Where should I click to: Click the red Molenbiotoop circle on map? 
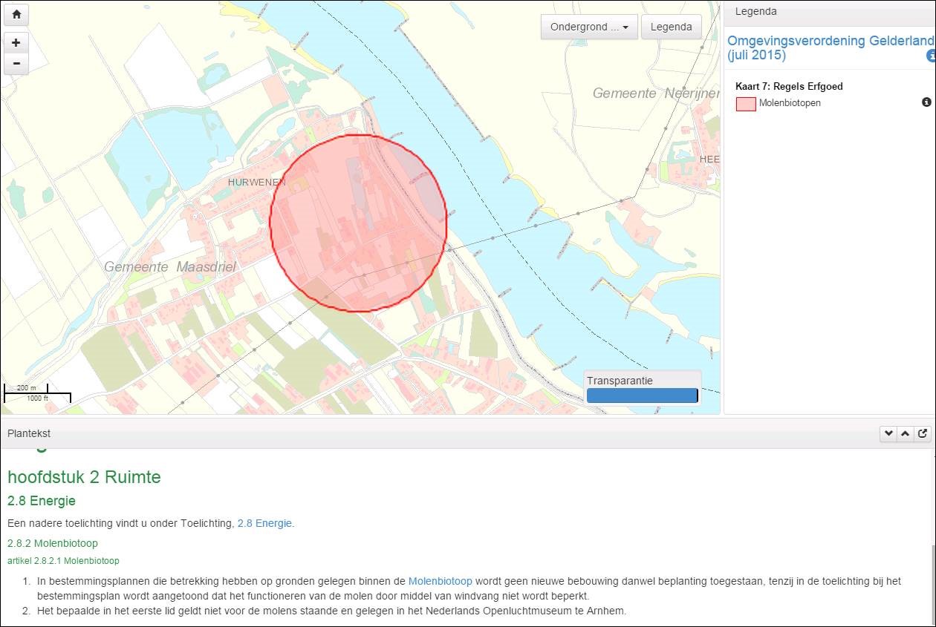358,223
